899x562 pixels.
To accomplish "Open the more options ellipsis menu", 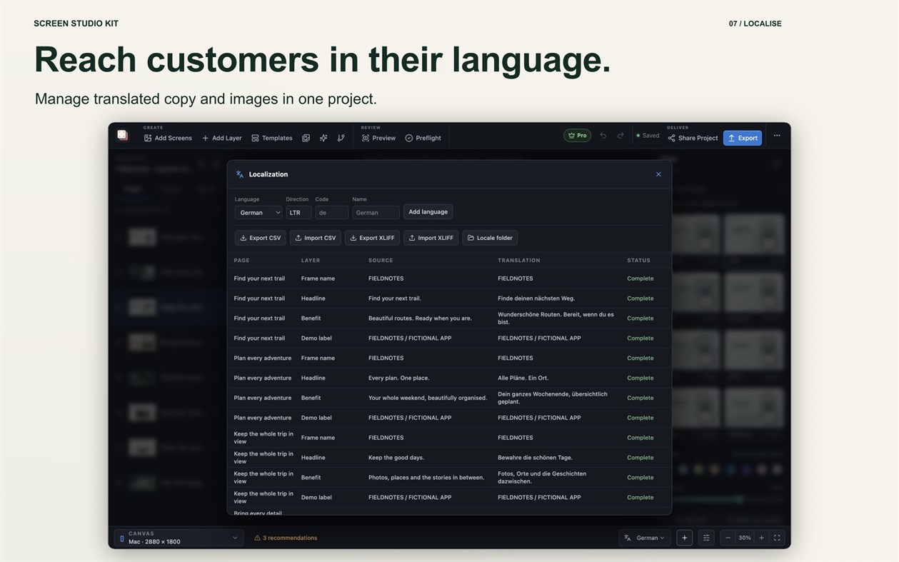I will (777, 136).
